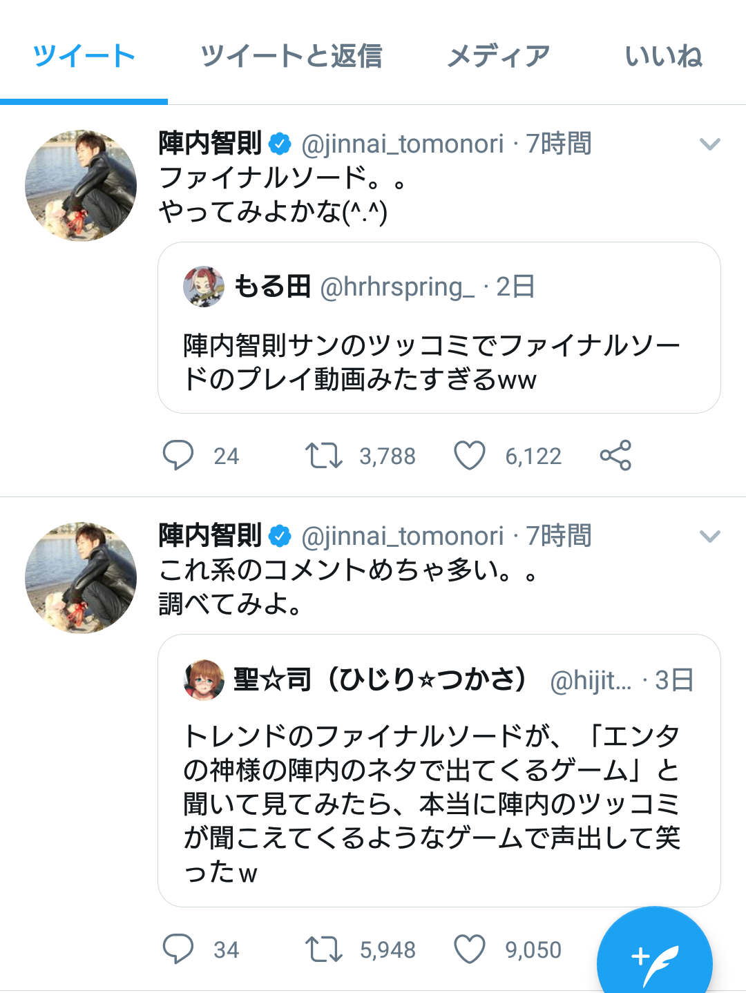The image size is (746, 993).
Task: Tap もる田 avatar in quoted tweet
Action: tap(204, 287)
